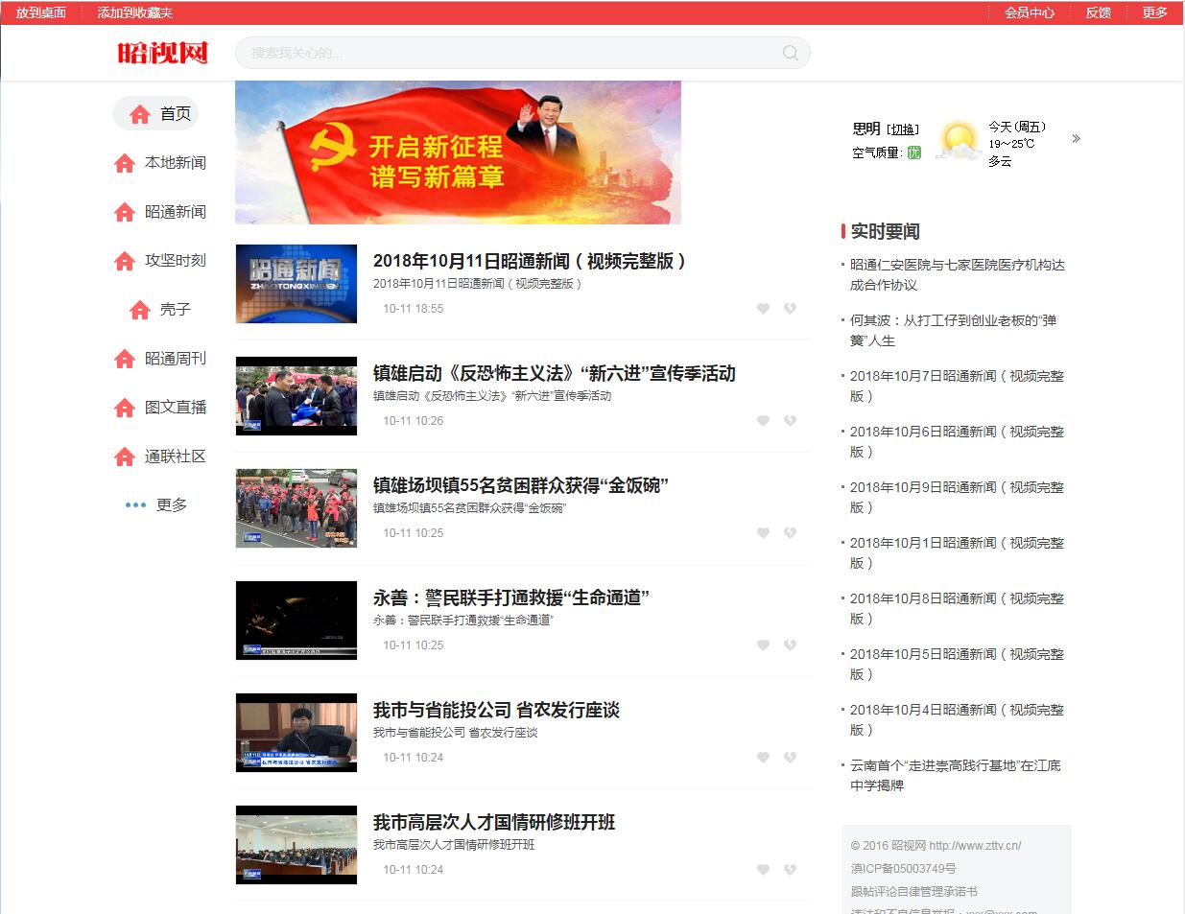Like the 永善：警民联手 article
This screenshot has width=1185, height=914.
pos(763,645)
